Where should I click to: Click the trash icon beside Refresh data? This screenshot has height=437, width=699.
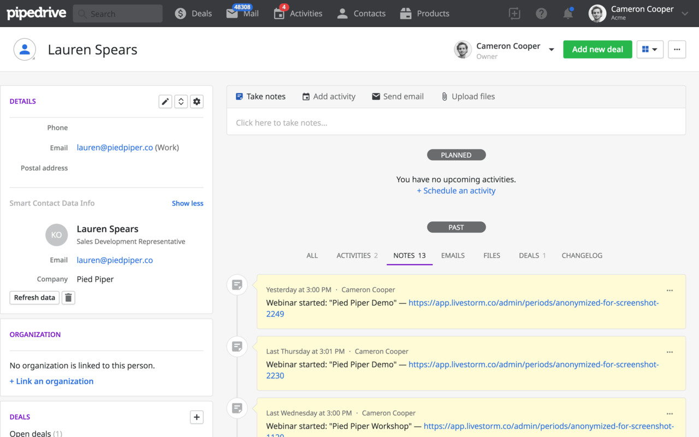pos(68,298)
